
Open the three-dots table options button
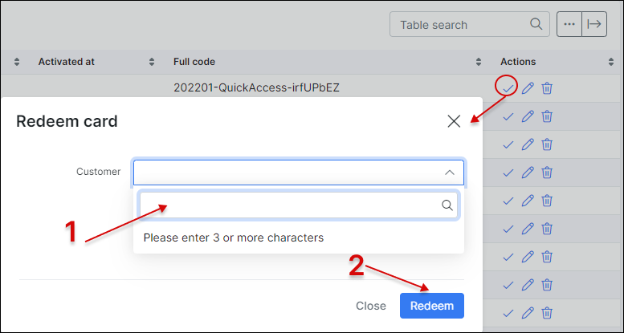[x=569, y=24]
